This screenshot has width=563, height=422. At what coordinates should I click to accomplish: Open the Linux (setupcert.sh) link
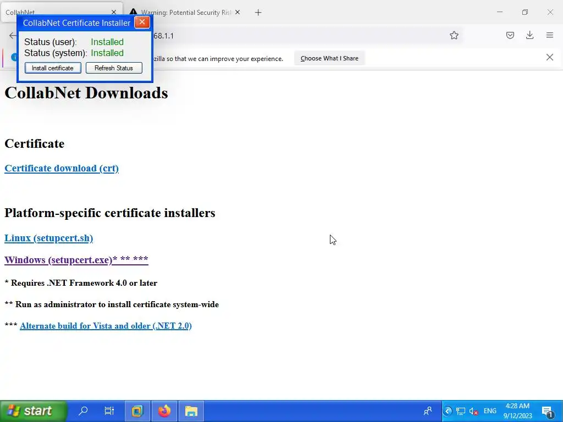[49, 238]
